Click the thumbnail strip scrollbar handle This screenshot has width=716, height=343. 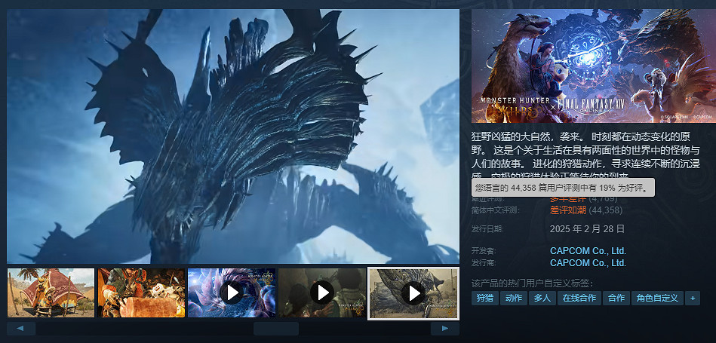tap(276, 329)
